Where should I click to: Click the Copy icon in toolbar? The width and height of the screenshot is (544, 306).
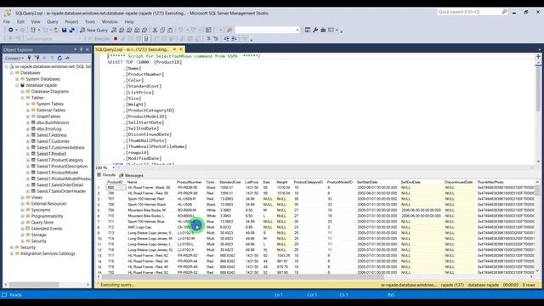tap(162, 31)
